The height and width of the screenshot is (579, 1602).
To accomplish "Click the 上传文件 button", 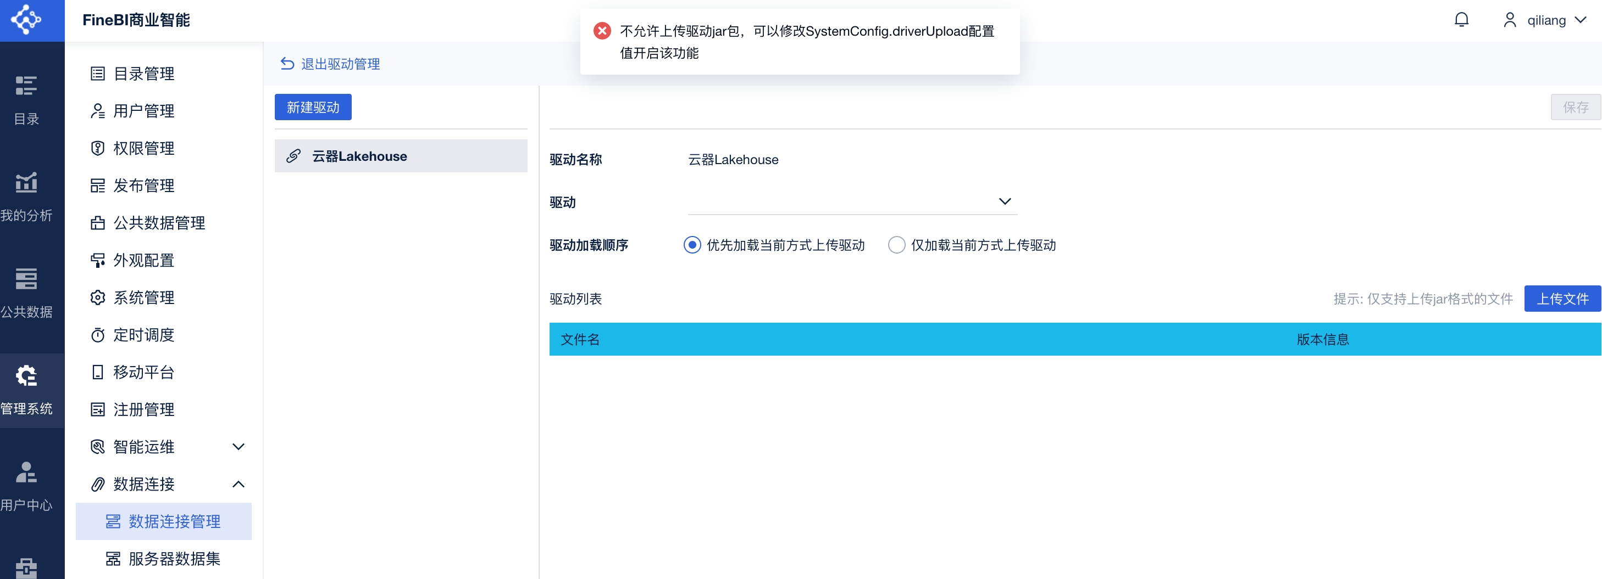I will [x=1561, y=299].
